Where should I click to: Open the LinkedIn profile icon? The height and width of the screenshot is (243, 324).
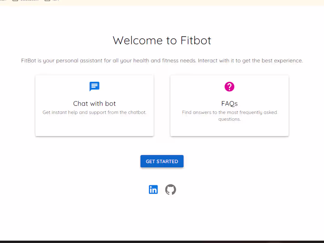tap(153, 190)
